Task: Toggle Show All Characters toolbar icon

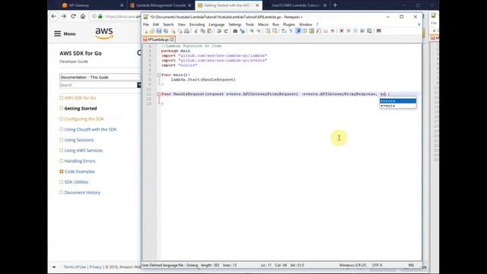Action: point(291,31)
